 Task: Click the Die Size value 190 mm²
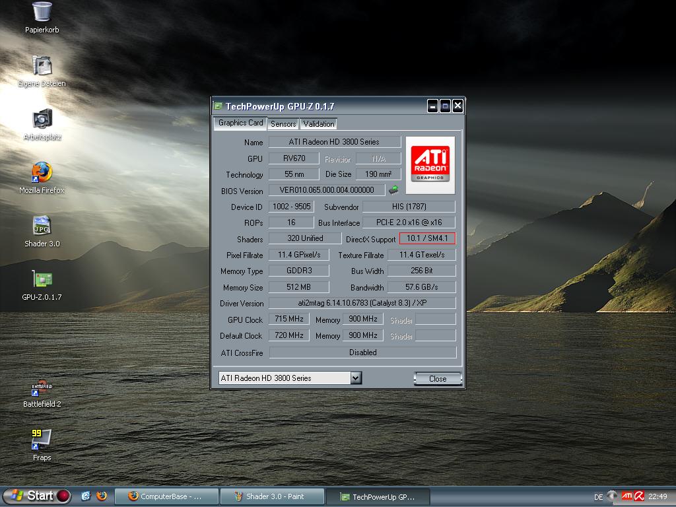(378, 174)
